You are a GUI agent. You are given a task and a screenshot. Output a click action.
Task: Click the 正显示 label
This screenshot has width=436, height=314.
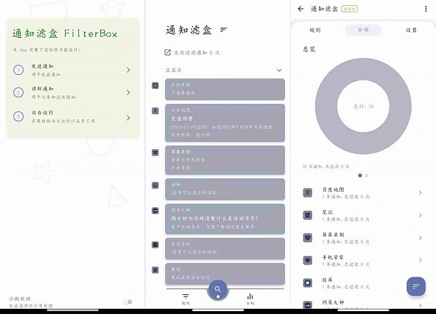[173, 70]
